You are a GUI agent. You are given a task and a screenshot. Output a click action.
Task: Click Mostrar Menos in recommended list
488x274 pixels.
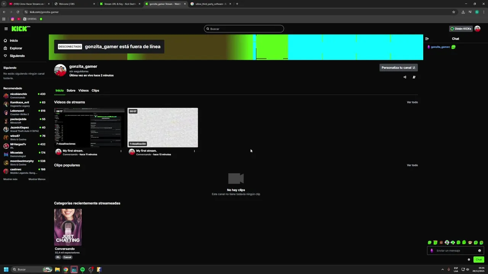(x=37, y=179)
